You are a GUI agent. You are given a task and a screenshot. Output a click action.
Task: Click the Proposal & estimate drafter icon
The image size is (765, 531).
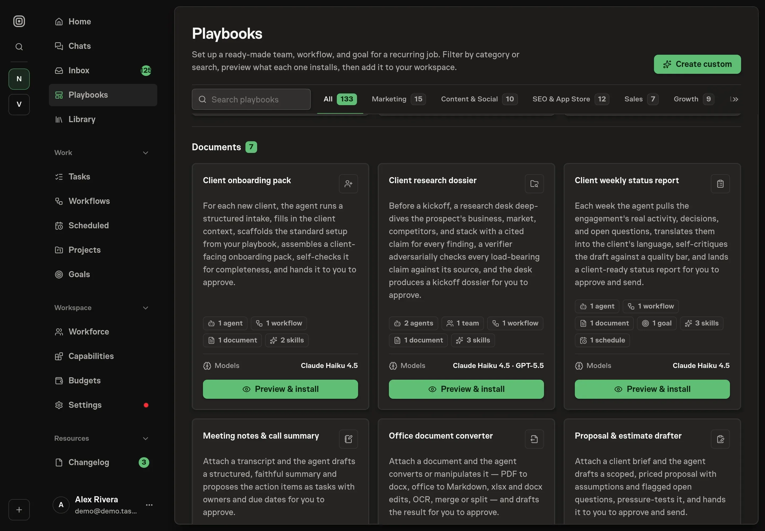(x=720, y=439)
